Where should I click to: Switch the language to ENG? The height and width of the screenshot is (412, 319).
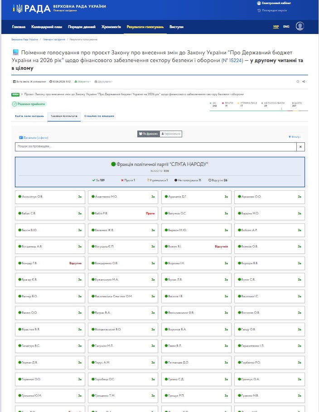point(286,27)
